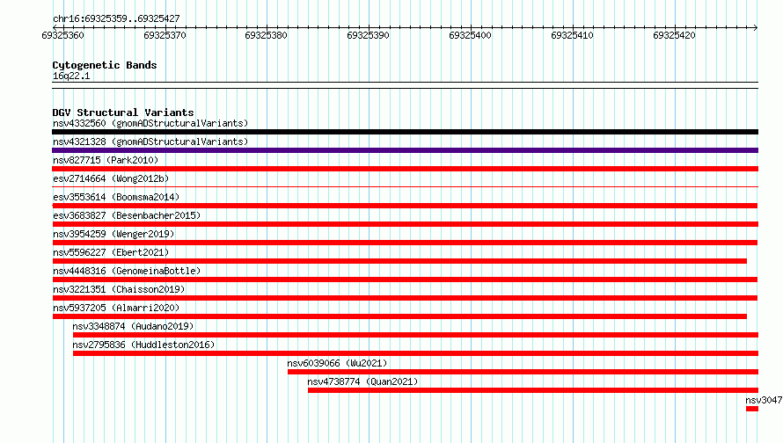Click the red bar under esv3553614
This screenshot has width=783, height=443.
[405, 206]
